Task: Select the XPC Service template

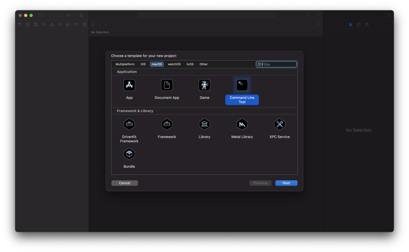Action: coord(279,124)
